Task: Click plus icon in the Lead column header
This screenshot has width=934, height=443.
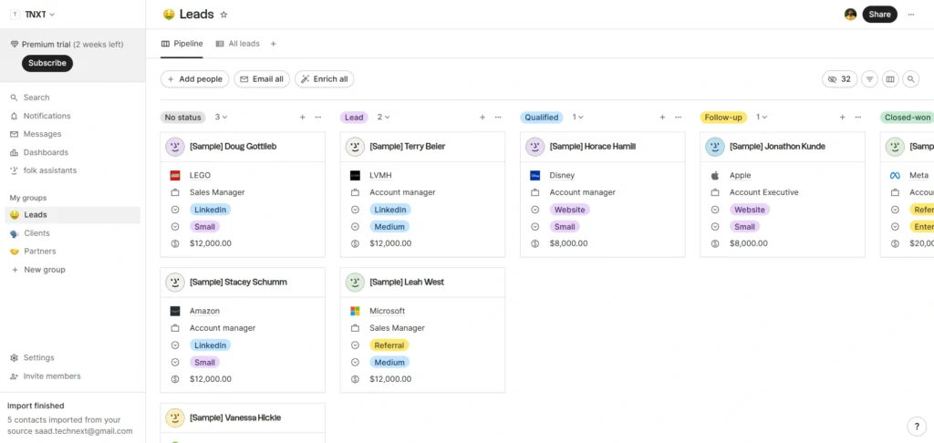Action: click(482, 118)
